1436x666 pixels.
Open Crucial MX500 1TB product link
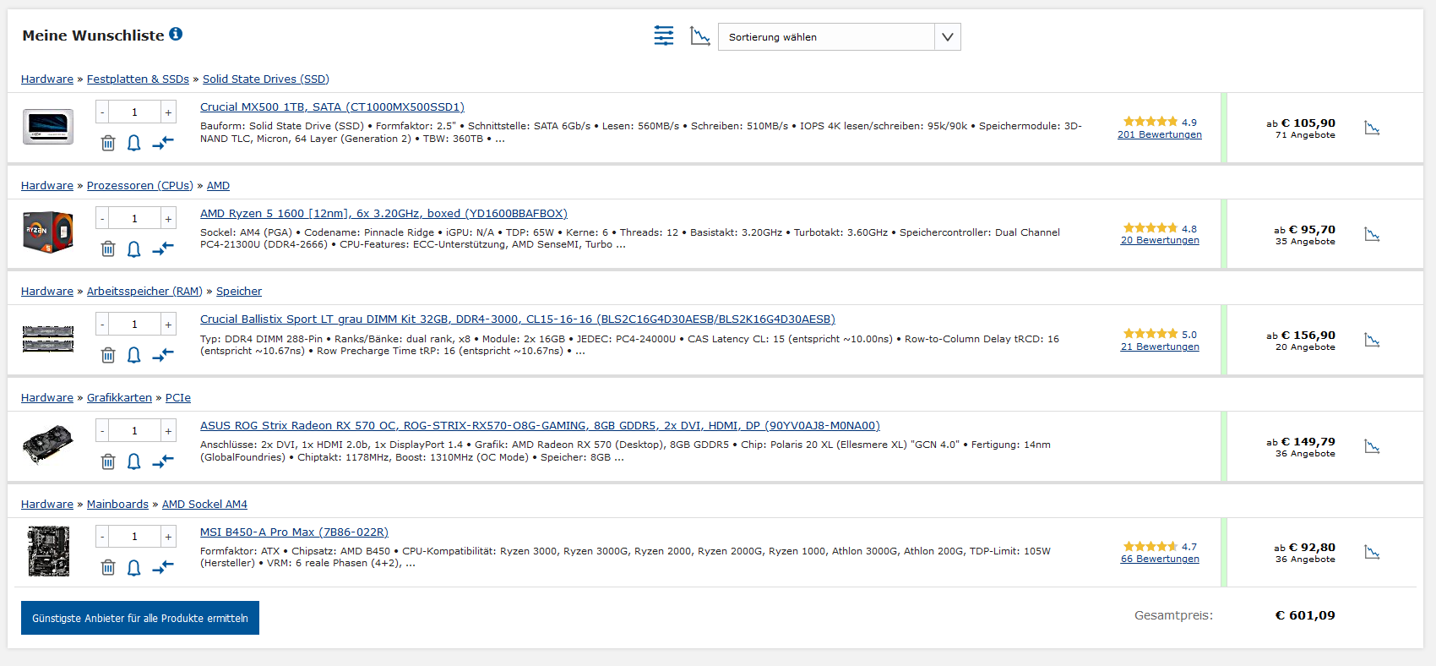(x=332, y=107)
